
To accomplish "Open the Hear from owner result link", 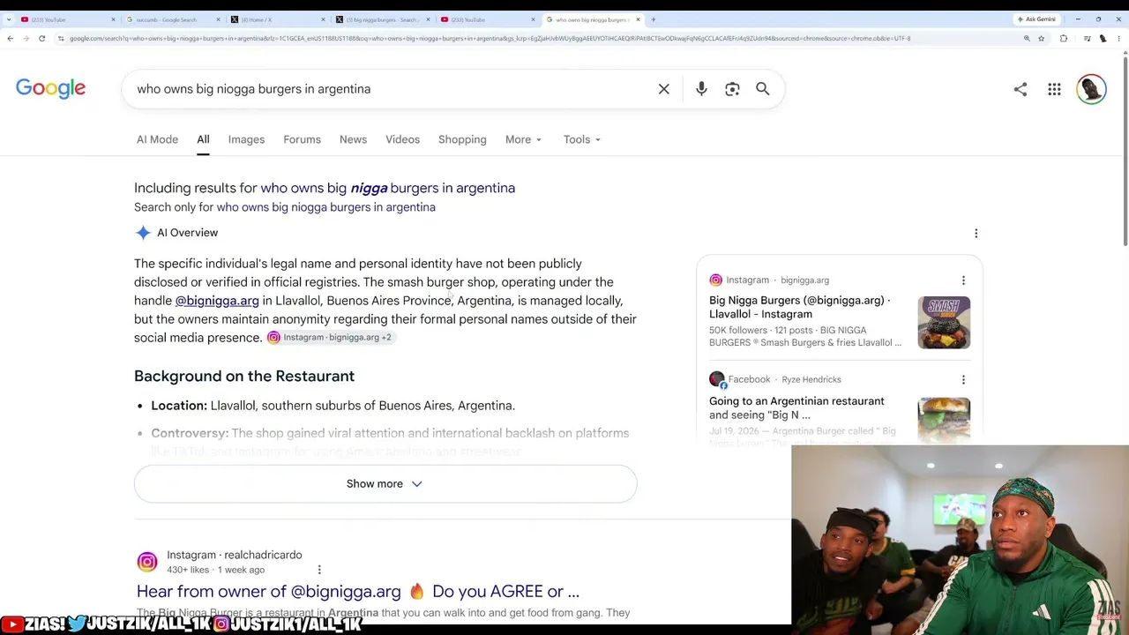I will (358, 591).
